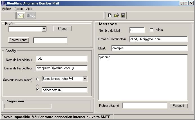The height and width of the screenshot is (120, 195).
Task: Click the new document icon
Action: pyautogui.click(x=110, y=15)
